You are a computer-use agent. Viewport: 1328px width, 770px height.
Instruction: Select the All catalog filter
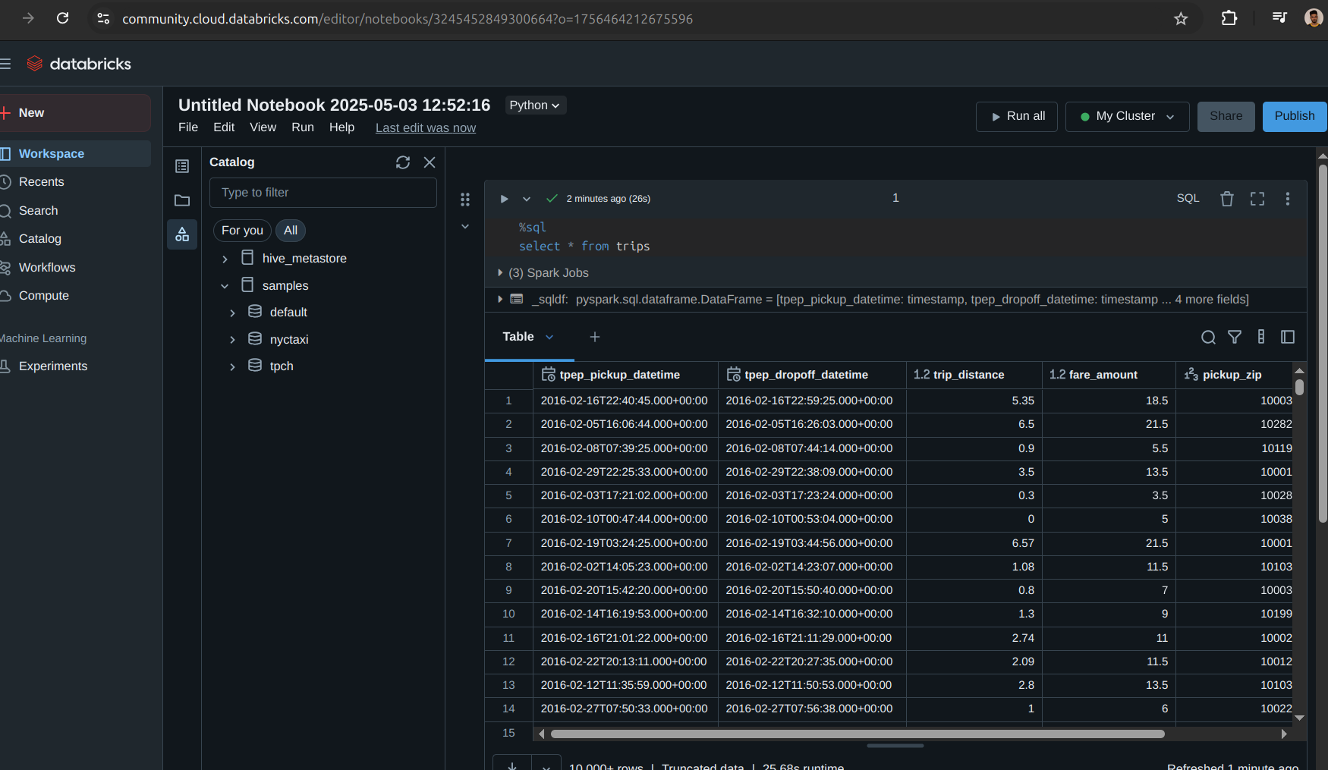tap(291, 231)
